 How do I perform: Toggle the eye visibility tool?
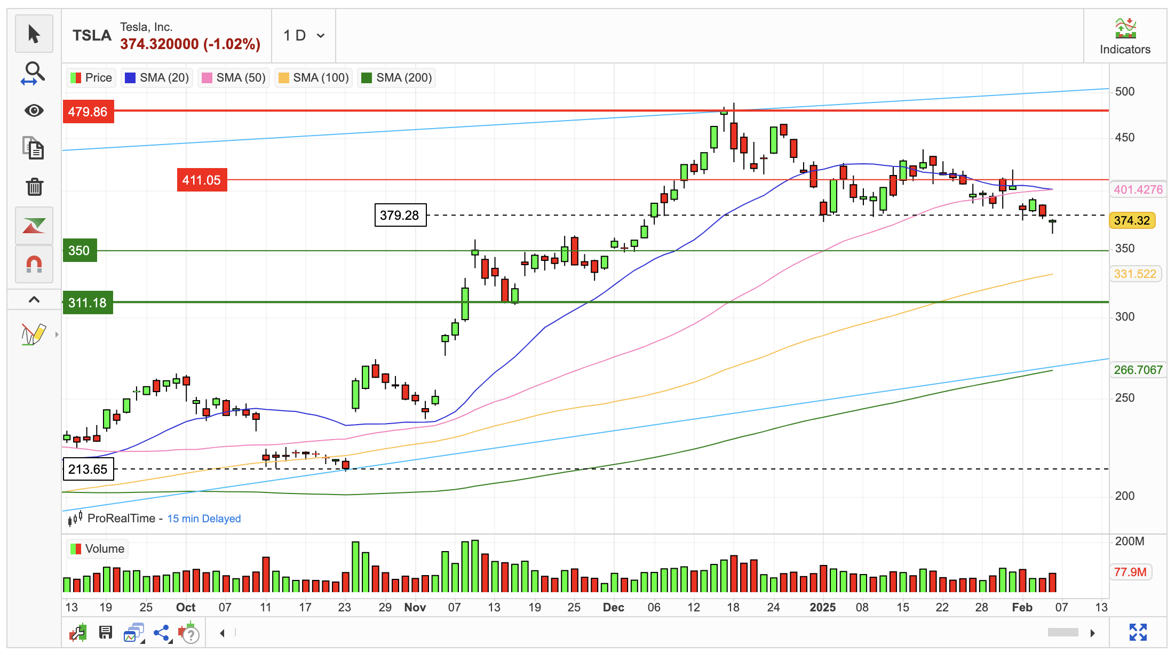[x=34, y=110]
